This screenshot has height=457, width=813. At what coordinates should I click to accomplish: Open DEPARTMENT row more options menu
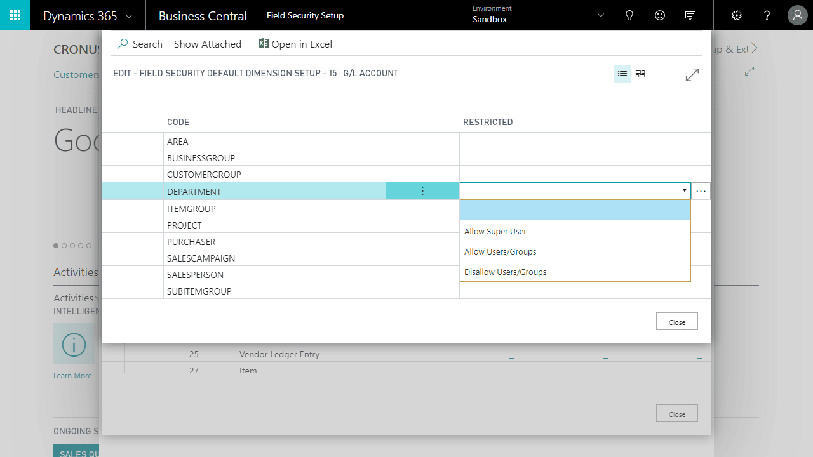[423, 191]
